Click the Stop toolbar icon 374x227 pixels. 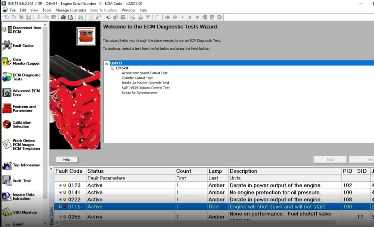pos(197,17)
